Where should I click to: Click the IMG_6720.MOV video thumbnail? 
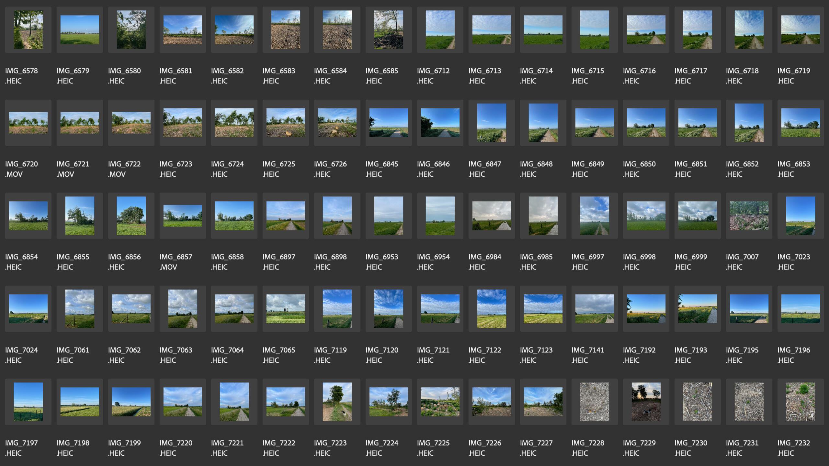coord(28,123)
